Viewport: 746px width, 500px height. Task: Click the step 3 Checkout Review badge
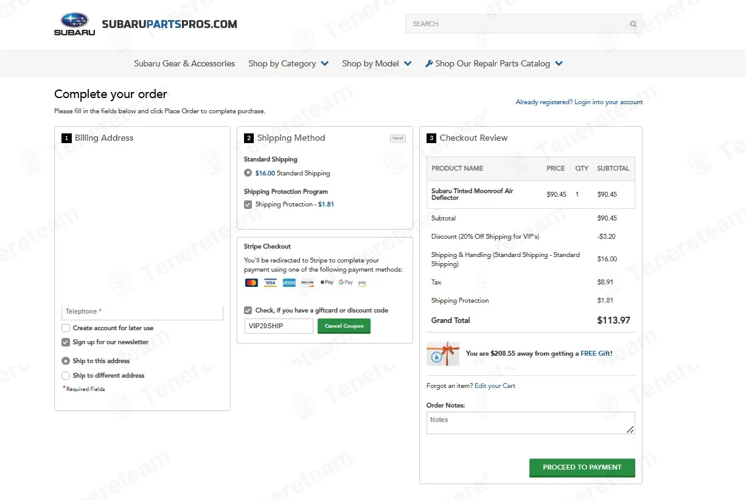click(431, 138)
